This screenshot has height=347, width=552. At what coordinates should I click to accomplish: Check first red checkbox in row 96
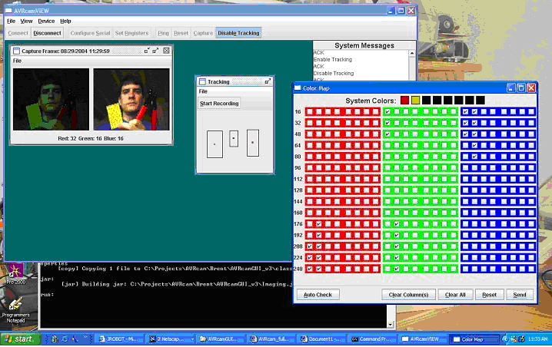[x=310, y=168]
